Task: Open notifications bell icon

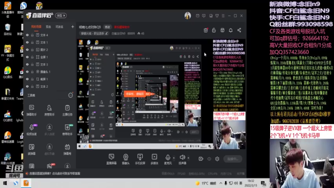Action: coord(231,30)
